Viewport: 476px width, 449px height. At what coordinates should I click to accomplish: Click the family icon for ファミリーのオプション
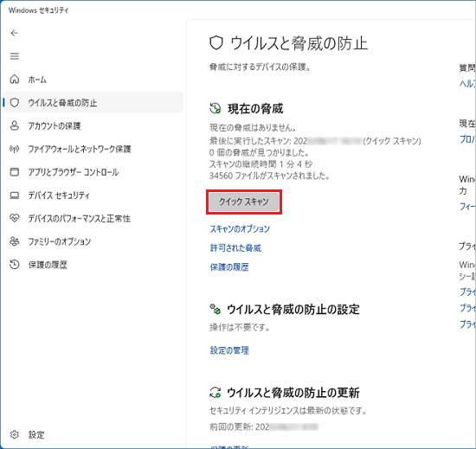point(14,241)
